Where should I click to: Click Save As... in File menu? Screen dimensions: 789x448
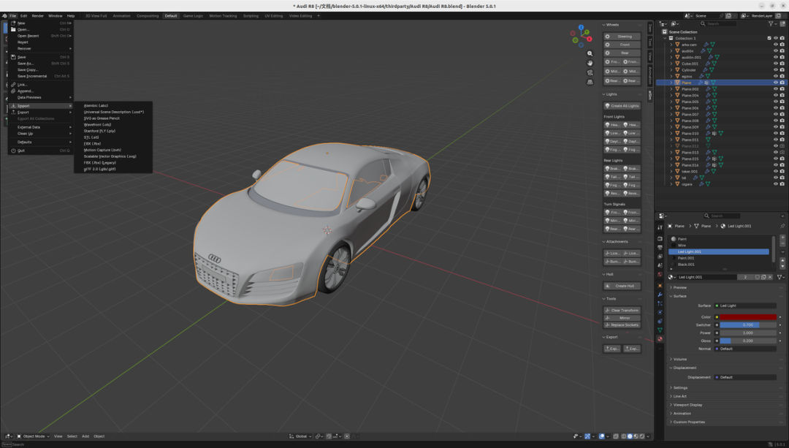pos(26,64)
